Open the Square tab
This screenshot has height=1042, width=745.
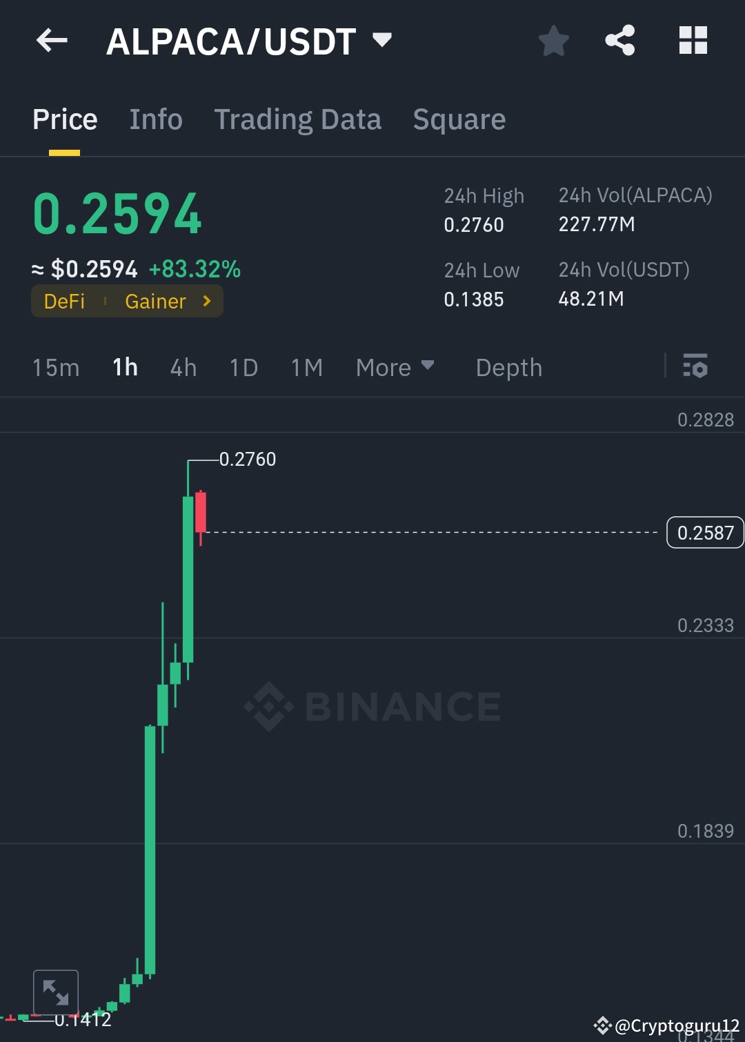(x=459, y=119)
